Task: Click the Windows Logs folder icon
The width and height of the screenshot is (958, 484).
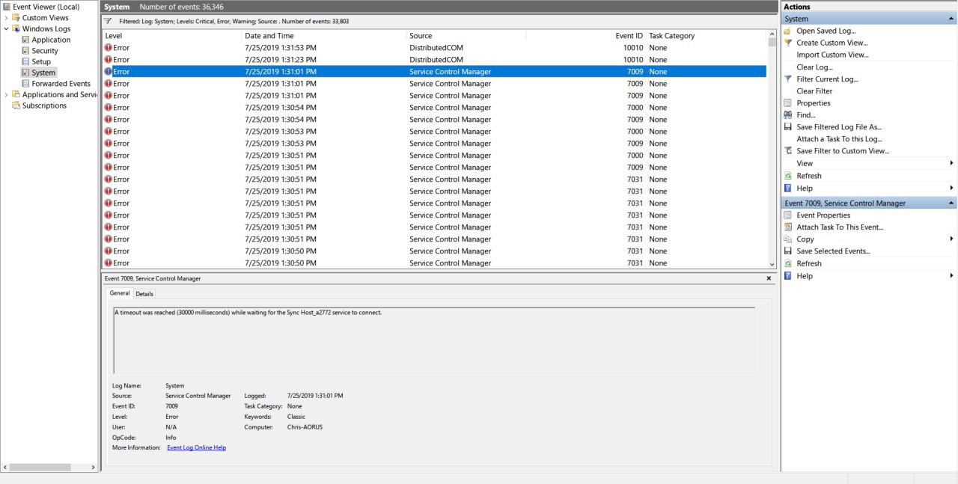Action: tap(16, 28)
